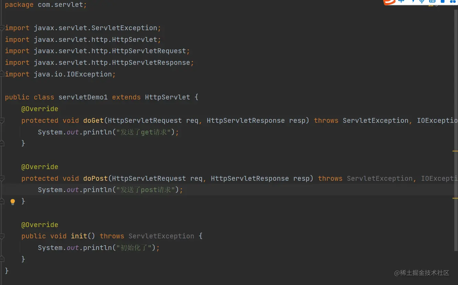Click the doGet method name
The width and height of the screenshot is (458, 285).
(93, 120)
